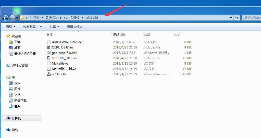261x138 pixels.
Task: Click the 网络 network icon
Action: click(x=8, y=130)
